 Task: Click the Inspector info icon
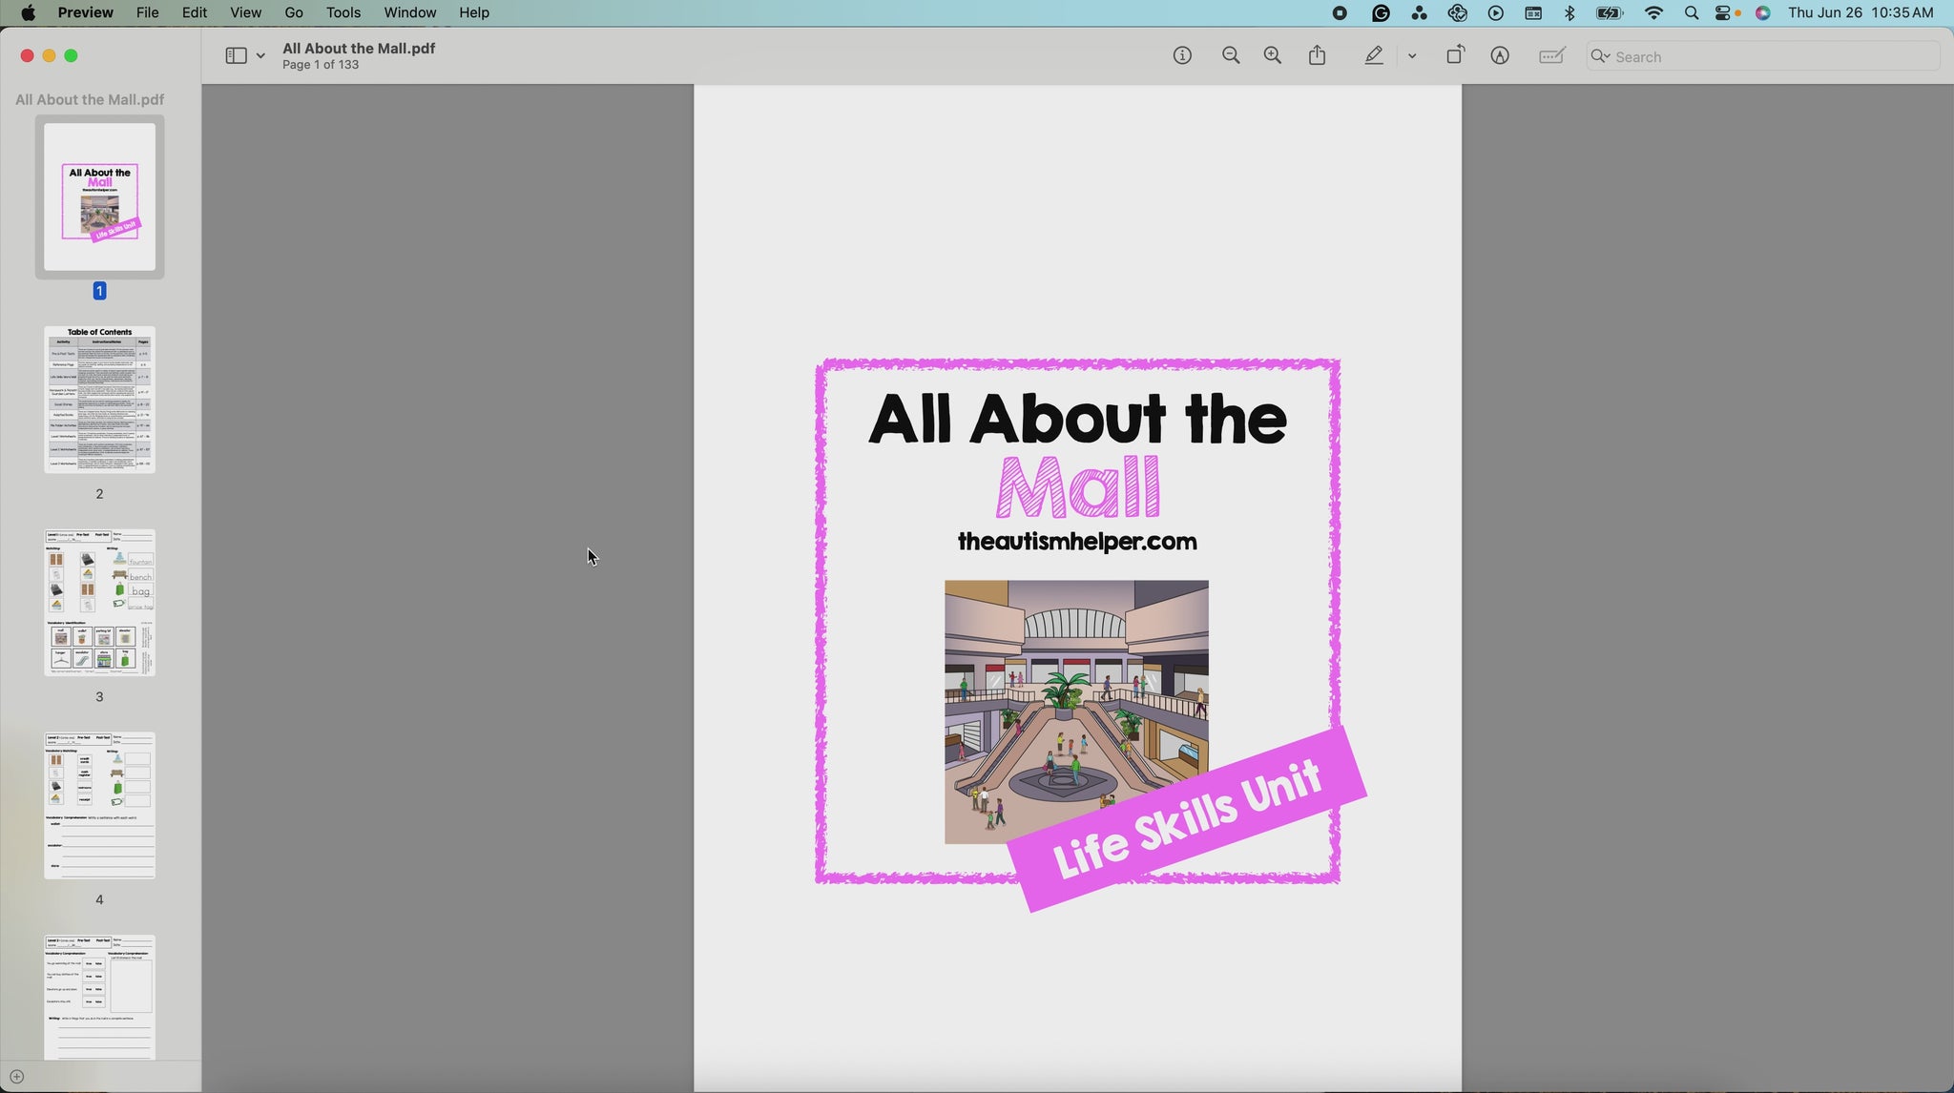pyautogui.click(x=1182, y=56)
